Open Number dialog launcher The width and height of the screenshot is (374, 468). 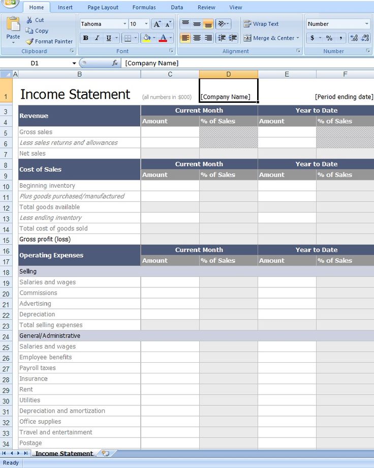pyautogui.click(x=368, y=51)
